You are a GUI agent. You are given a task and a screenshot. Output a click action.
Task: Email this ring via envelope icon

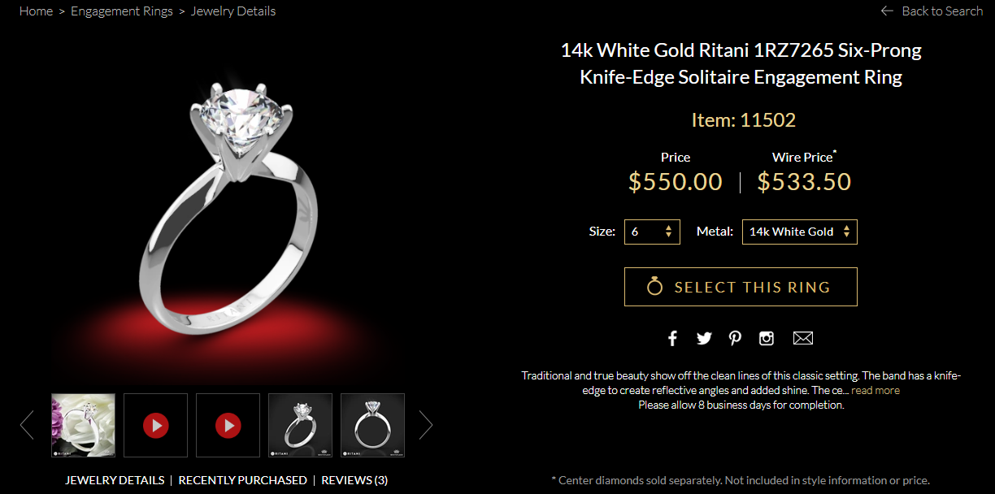(803, 338)
